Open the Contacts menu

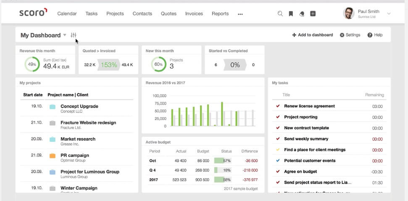[142, 14]
